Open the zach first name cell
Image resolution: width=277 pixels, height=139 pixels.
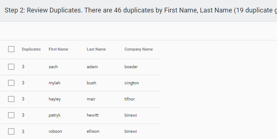53,67
